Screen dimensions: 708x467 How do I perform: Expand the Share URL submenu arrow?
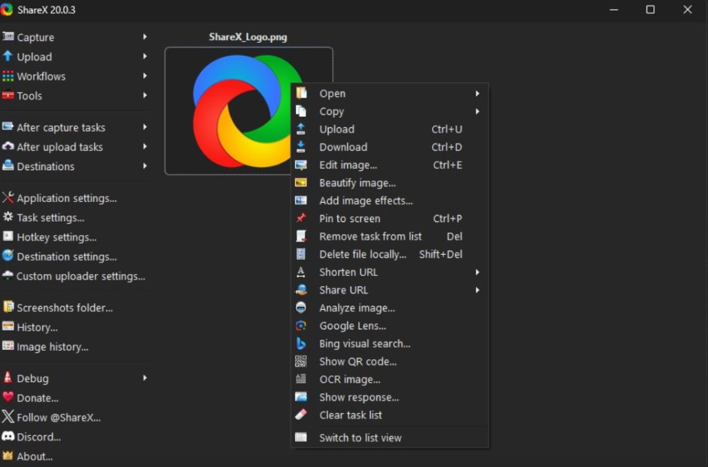click(x=477, y=290)
